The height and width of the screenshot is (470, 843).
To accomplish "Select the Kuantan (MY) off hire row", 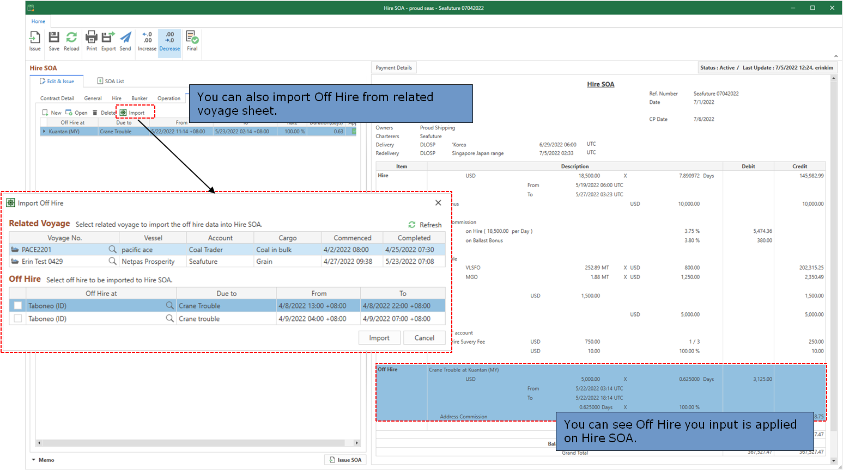I will 198,132.
